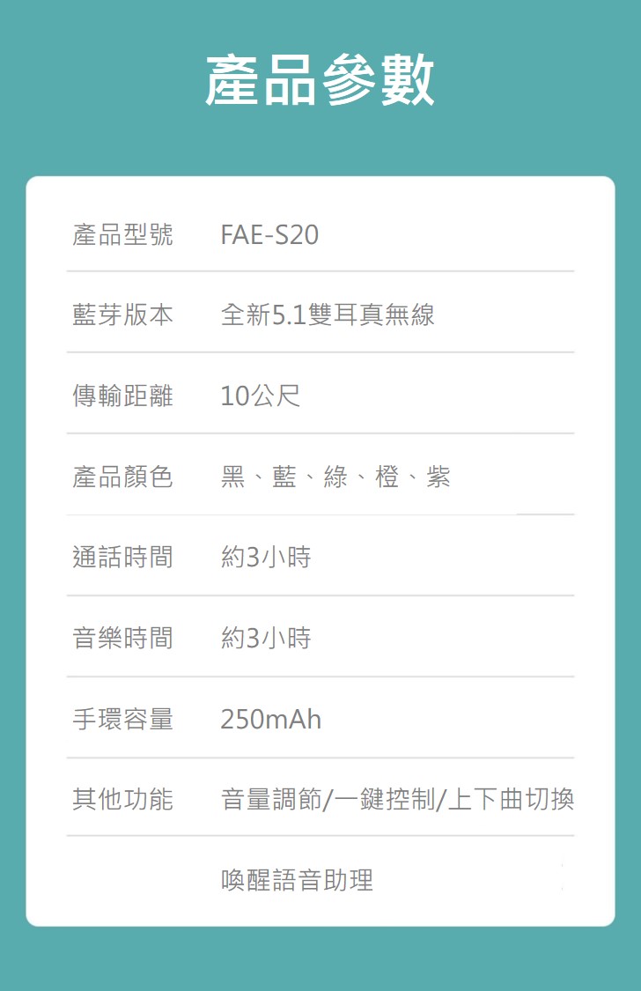Click the 250mAh capacity value
Screen dimensions: 641x991
tap(271, 719)
